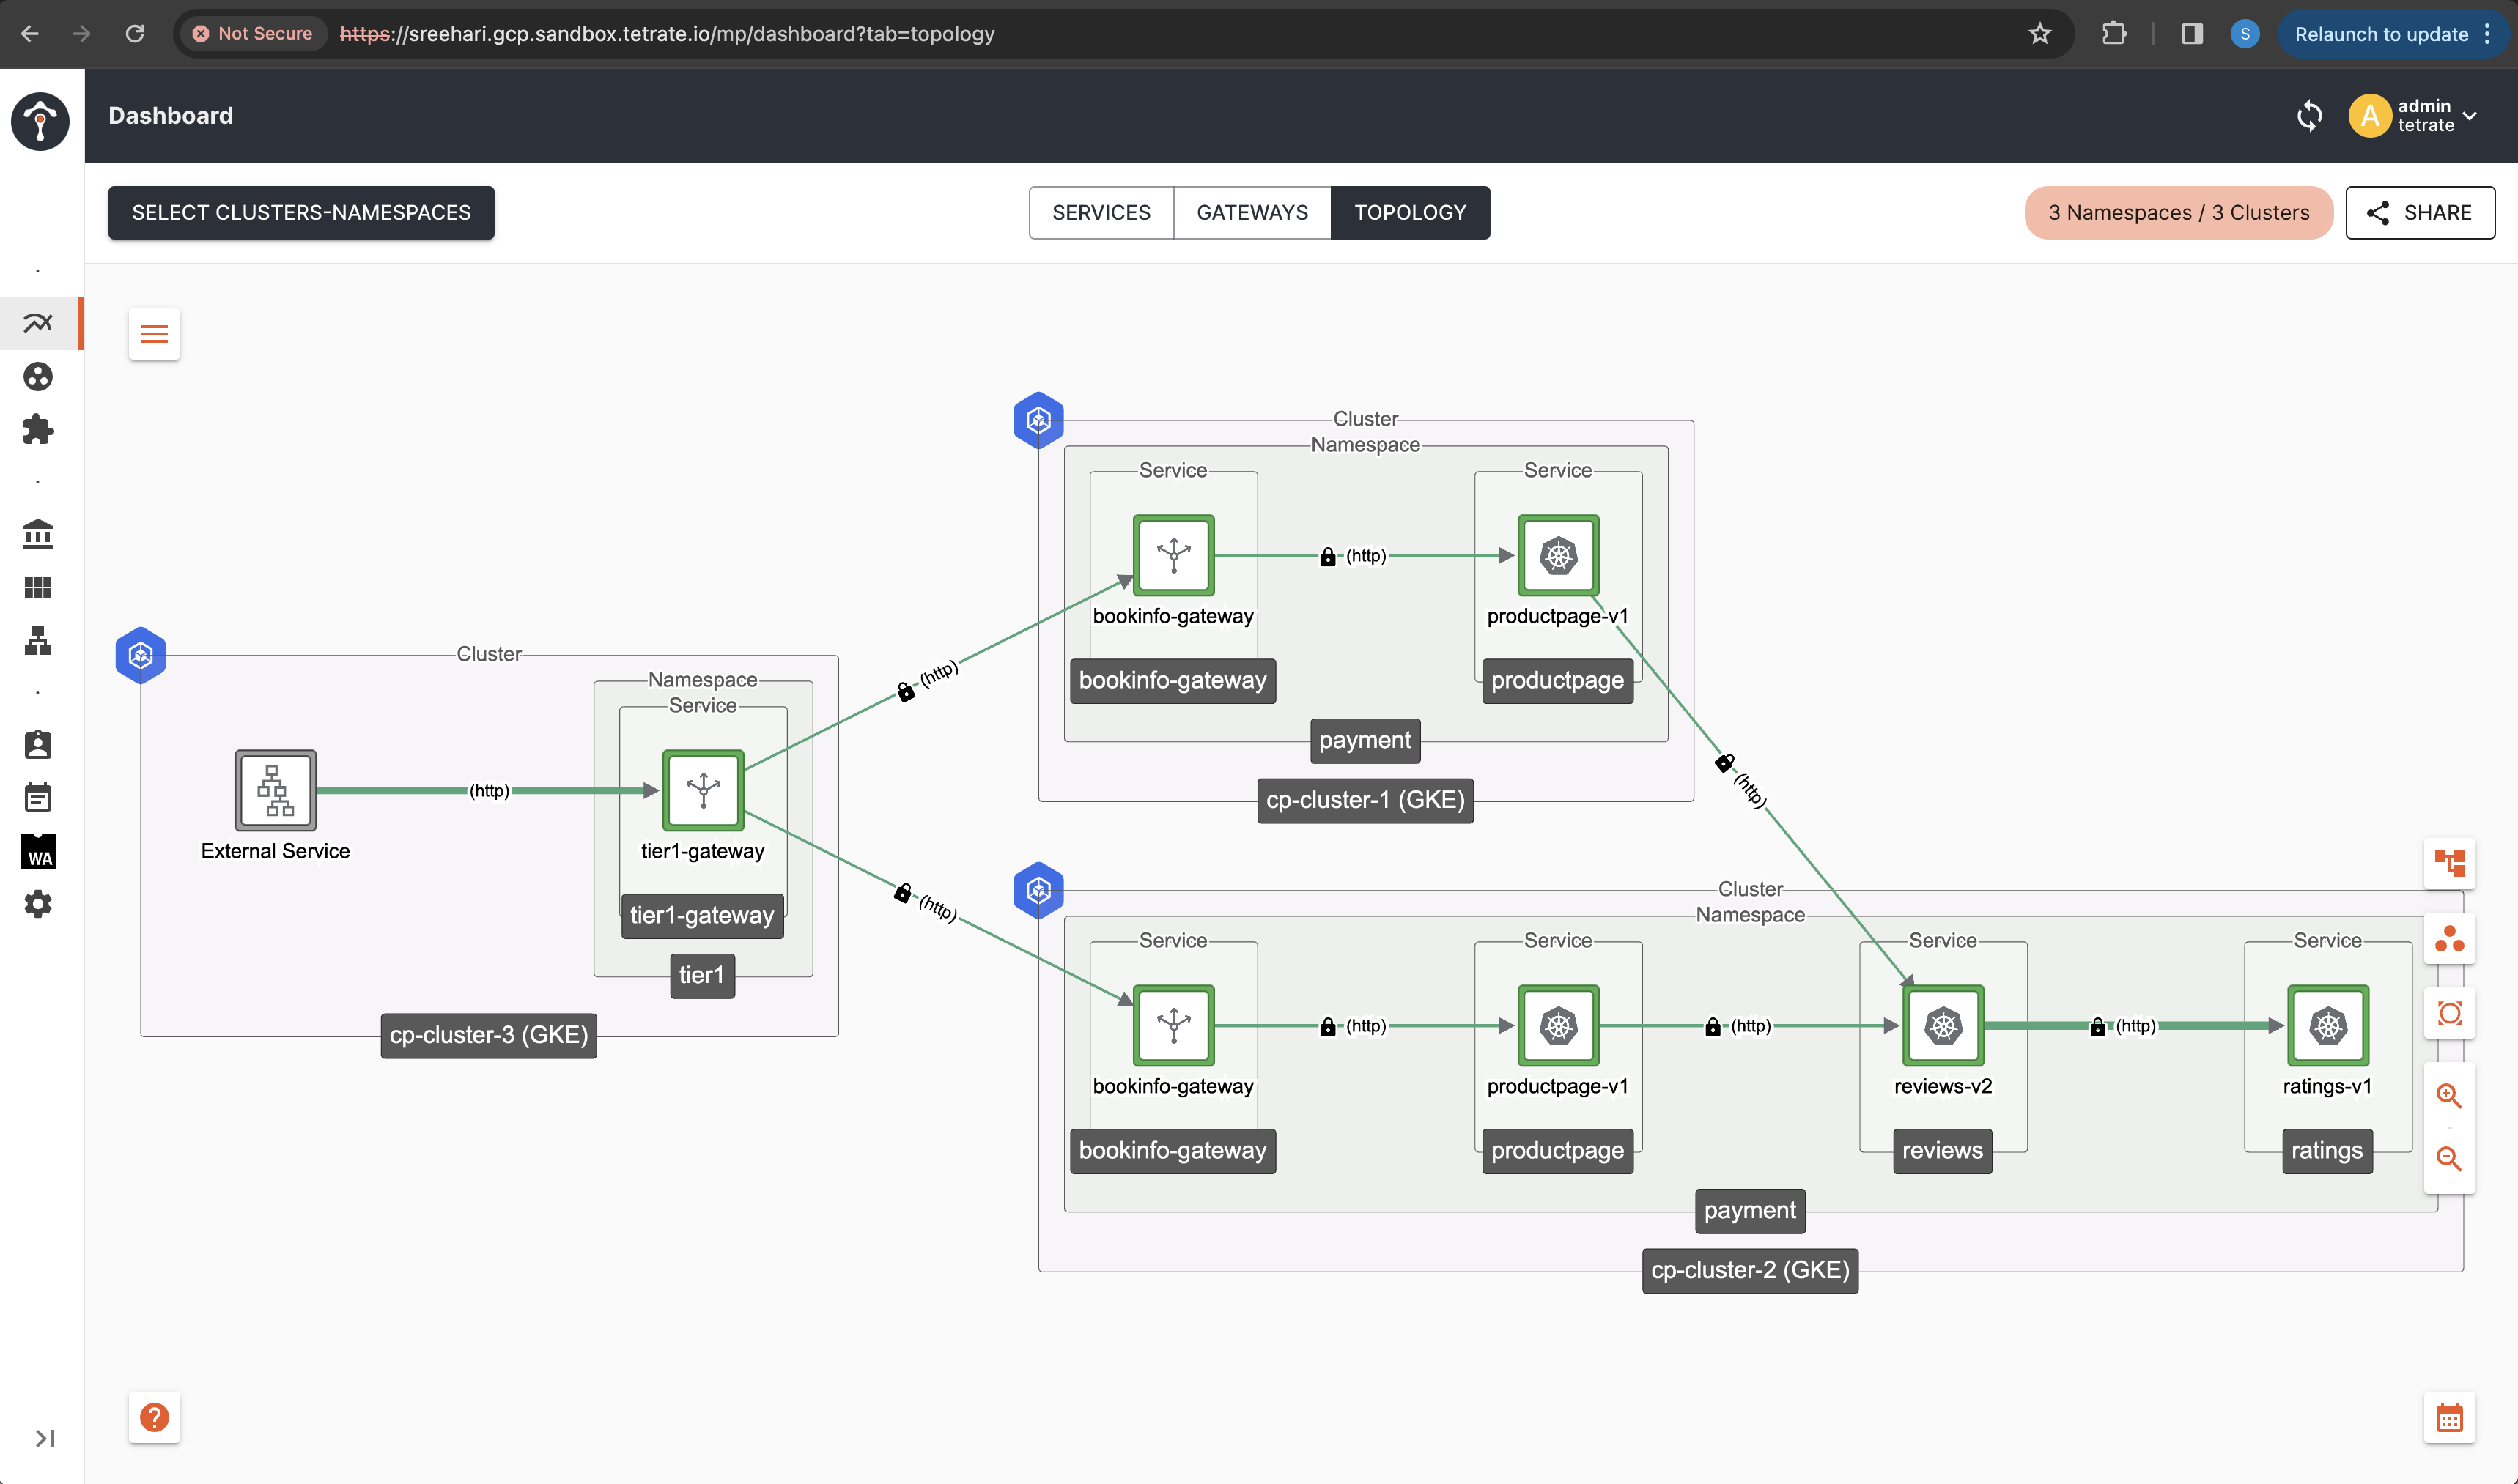
Task: Select productpage-v1 node in cp-cluster-1
Action: [1557, 555]
